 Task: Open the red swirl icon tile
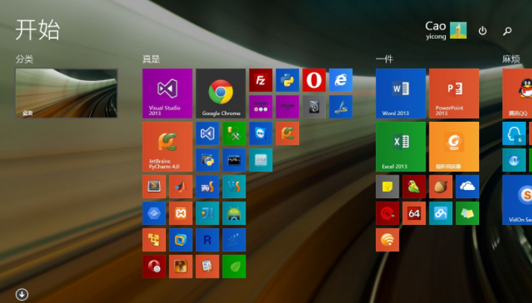[x=388, y=213]
